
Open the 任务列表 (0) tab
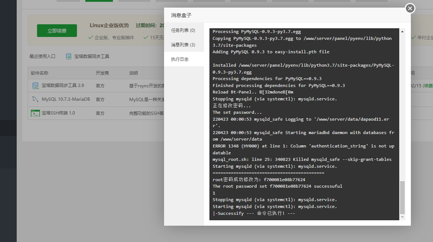tap(183, 30)
